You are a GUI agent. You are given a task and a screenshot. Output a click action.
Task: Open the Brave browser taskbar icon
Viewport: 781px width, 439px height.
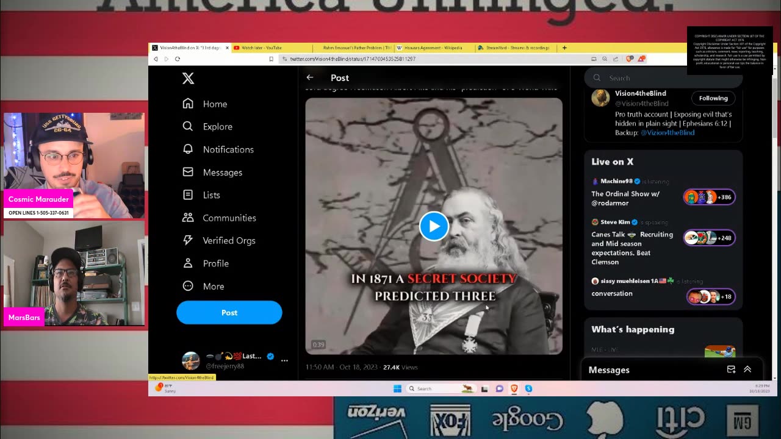pos(514,388)
